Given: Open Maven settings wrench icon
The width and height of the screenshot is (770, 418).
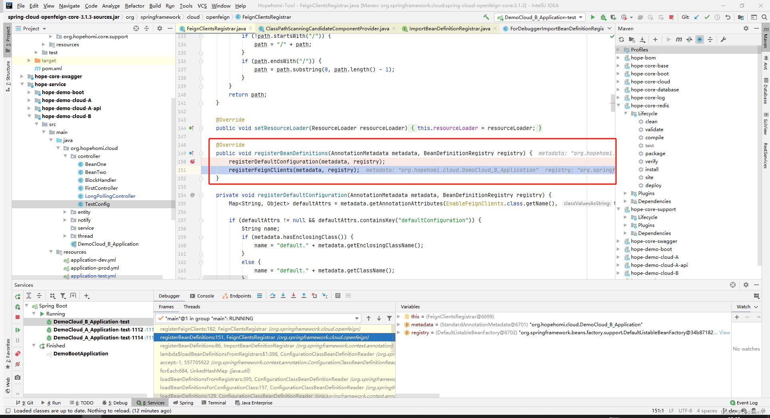Looking at the screenshot, I should [x=723, y=39].
